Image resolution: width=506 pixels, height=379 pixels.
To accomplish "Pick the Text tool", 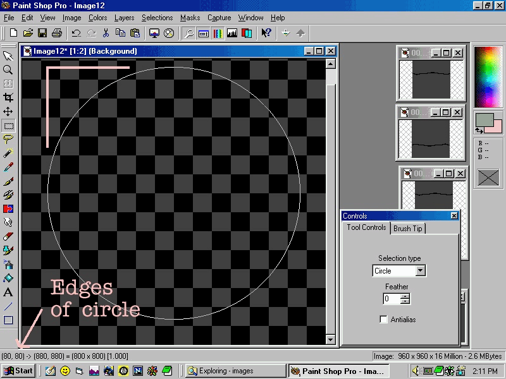I will click(x=8, y=292).
